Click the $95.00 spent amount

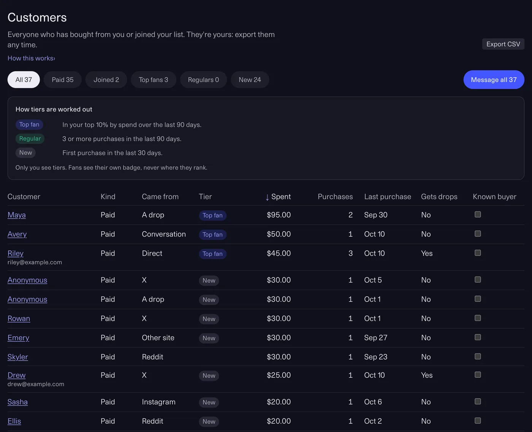click(279, 215)
